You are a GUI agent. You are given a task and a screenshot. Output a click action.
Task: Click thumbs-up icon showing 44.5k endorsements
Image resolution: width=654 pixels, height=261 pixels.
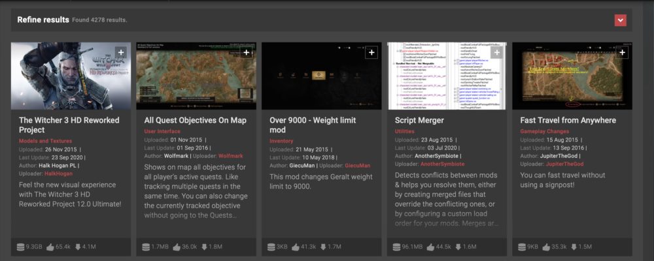(x=430, y=247)
